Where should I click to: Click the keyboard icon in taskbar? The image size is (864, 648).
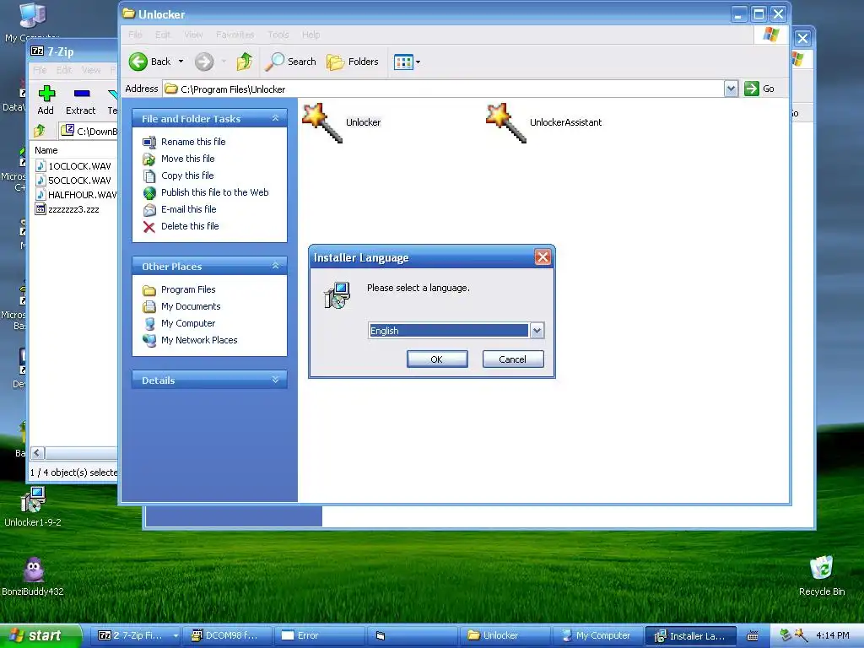point(752,636)
